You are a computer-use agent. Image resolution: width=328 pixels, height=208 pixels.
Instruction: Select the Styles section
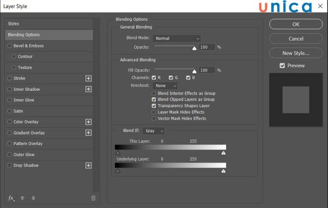49,24
